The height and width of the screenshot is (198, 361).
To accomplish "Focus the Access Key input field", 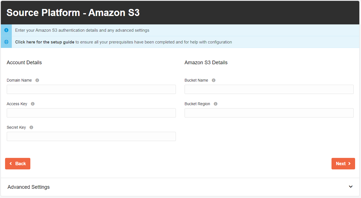I will pyautogui.click(x=91, y=113).
